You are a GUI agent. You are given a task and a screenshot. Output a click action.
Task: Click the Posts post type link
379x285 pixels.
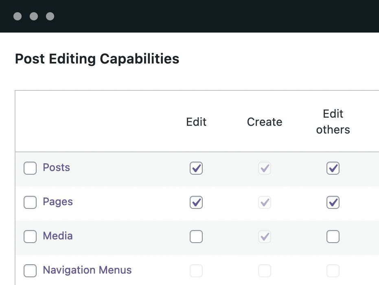tap(56, 167)
